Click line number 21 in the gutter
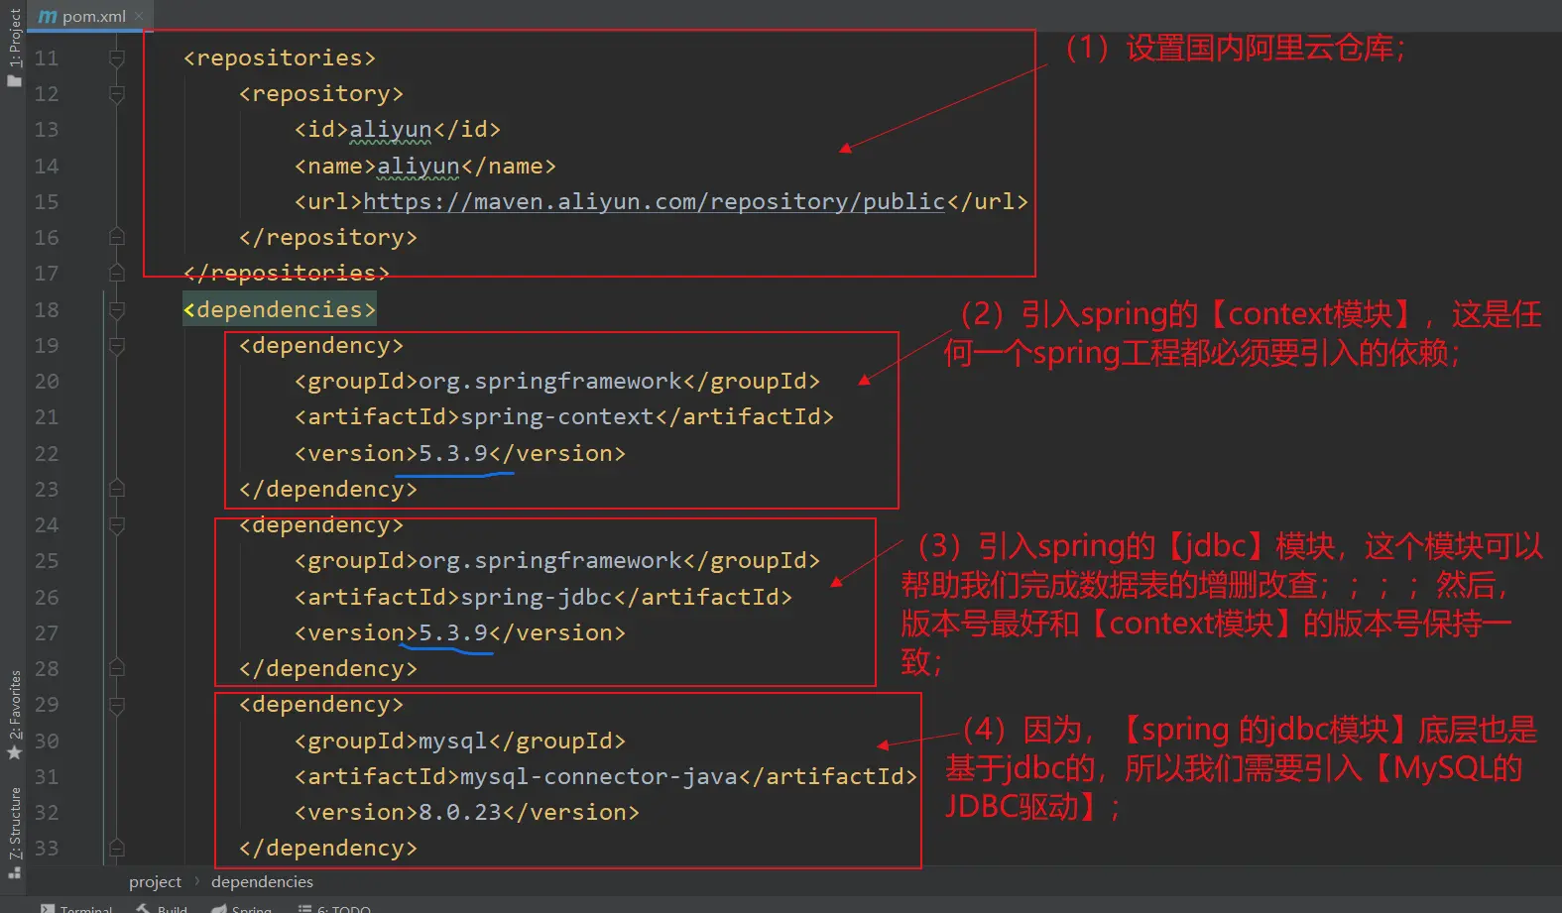Image resolution: width=1562 pixels, height=913 pixels. click(47, 417)
